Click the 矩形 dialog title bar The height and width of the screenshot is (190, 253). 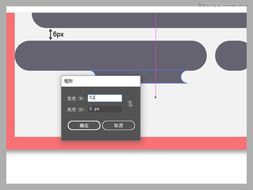coord(101,81)
